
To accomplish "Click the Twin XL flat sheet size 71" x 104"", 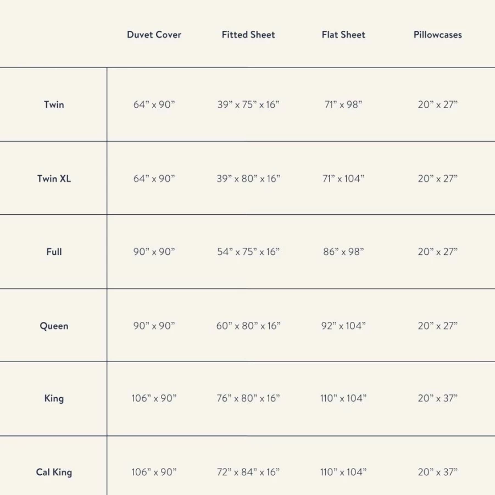I will coord(343,179).
